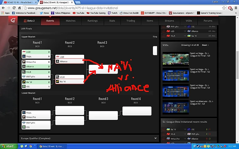
Task: Click Alliance in upper bracket Round 2
Action: [70, 61]
